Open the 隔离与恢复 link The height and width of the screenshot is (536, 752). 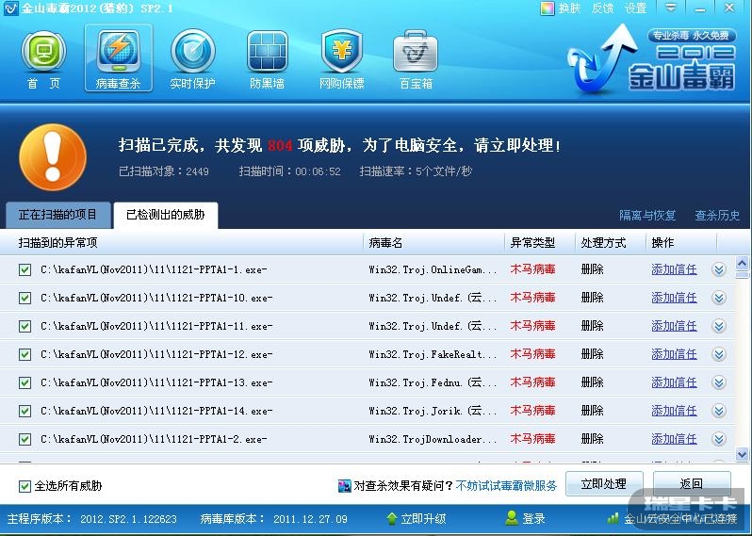647,216
